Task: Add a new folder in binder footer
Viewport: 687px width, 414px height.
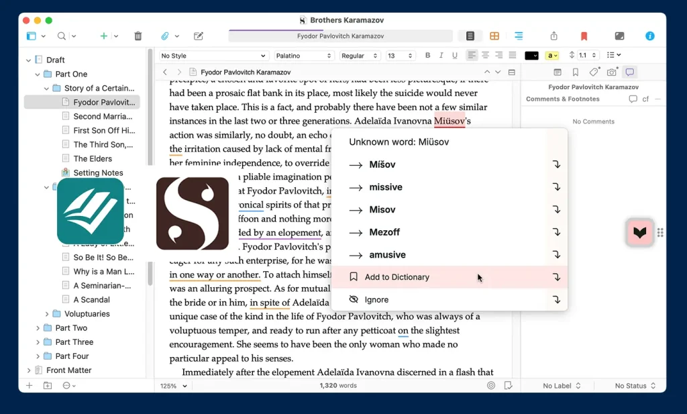Action: click(48, 386)
